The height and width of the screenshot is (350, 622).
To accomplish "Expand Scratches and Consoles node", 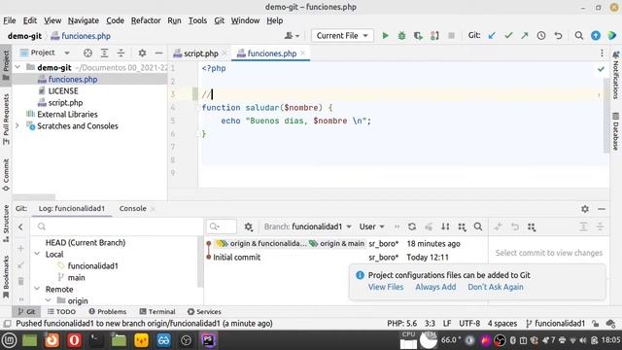I will point(17,125).
